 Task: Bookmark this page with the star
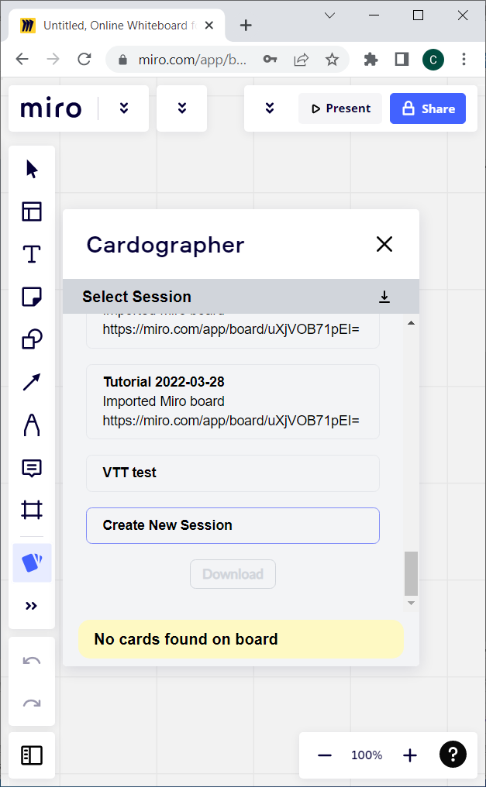(x=332, y=60)
